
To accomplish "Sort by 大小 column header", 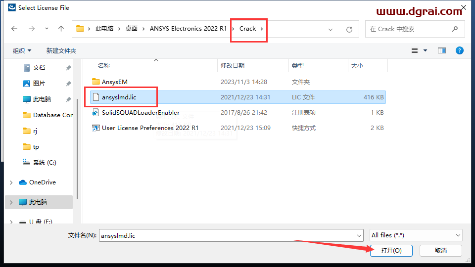I will 357,65.
